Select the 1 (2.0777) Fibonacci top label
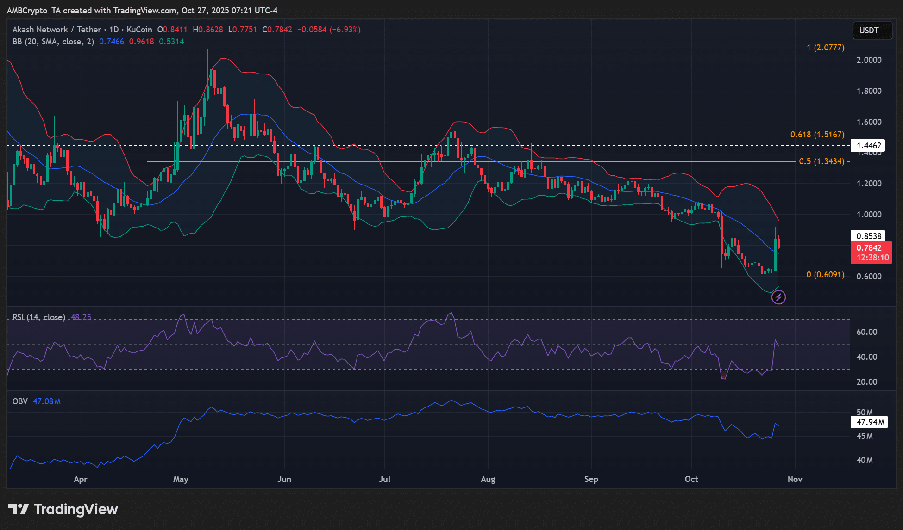This screenshot has height=530, width=903. click(825, 48)
